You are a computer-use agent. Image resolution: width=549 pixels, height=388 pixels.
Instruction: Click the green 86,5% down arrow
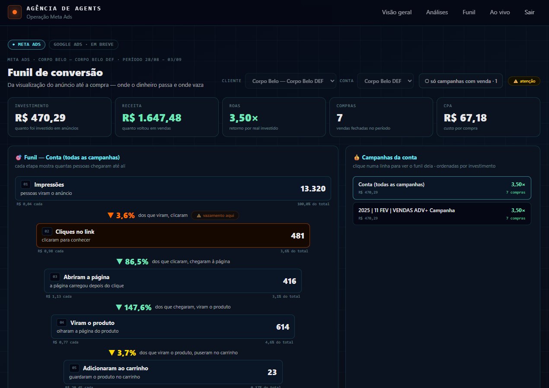tap(120, 261)
